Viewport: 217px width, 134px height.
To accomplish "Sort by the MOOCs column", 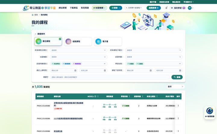I will pyautogui.click(x=98, y=96).
